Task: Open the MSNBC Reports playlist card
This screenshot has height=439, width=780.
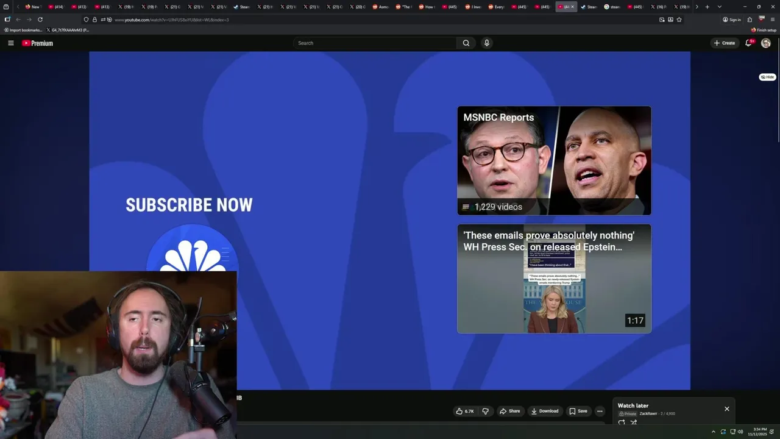Action: tap(554, 160)
